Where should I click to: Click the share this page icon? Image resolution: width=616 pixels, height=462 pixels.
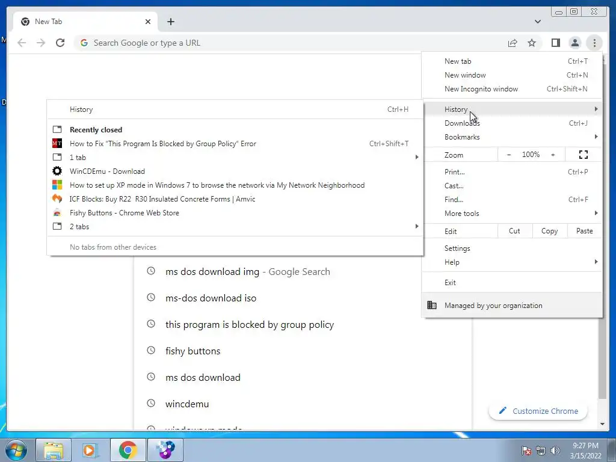click(x=513, y=43)
